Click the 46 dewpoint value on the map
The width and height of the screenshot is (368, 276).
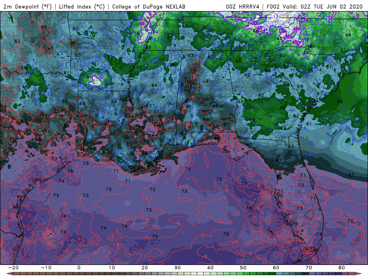256,31
